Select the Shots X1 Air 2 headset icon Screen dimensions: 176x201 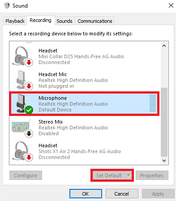point(22,151)
